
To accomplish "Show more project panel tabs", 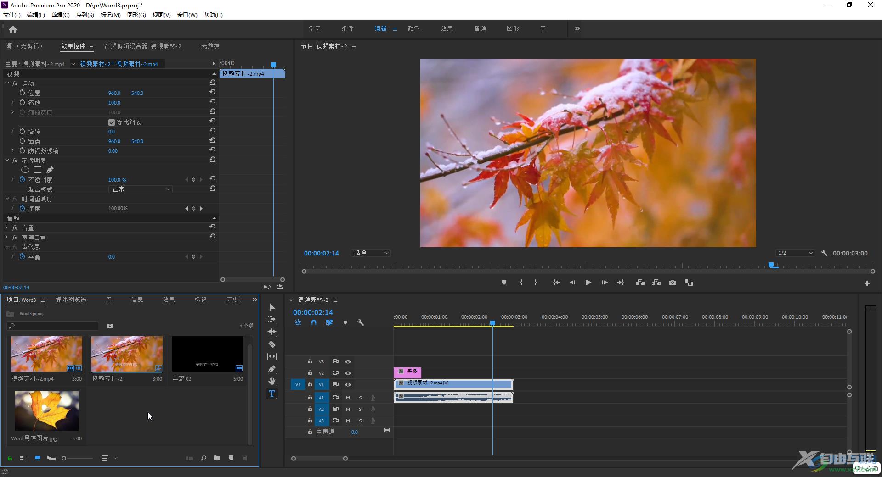I will (x=254, y=300).
